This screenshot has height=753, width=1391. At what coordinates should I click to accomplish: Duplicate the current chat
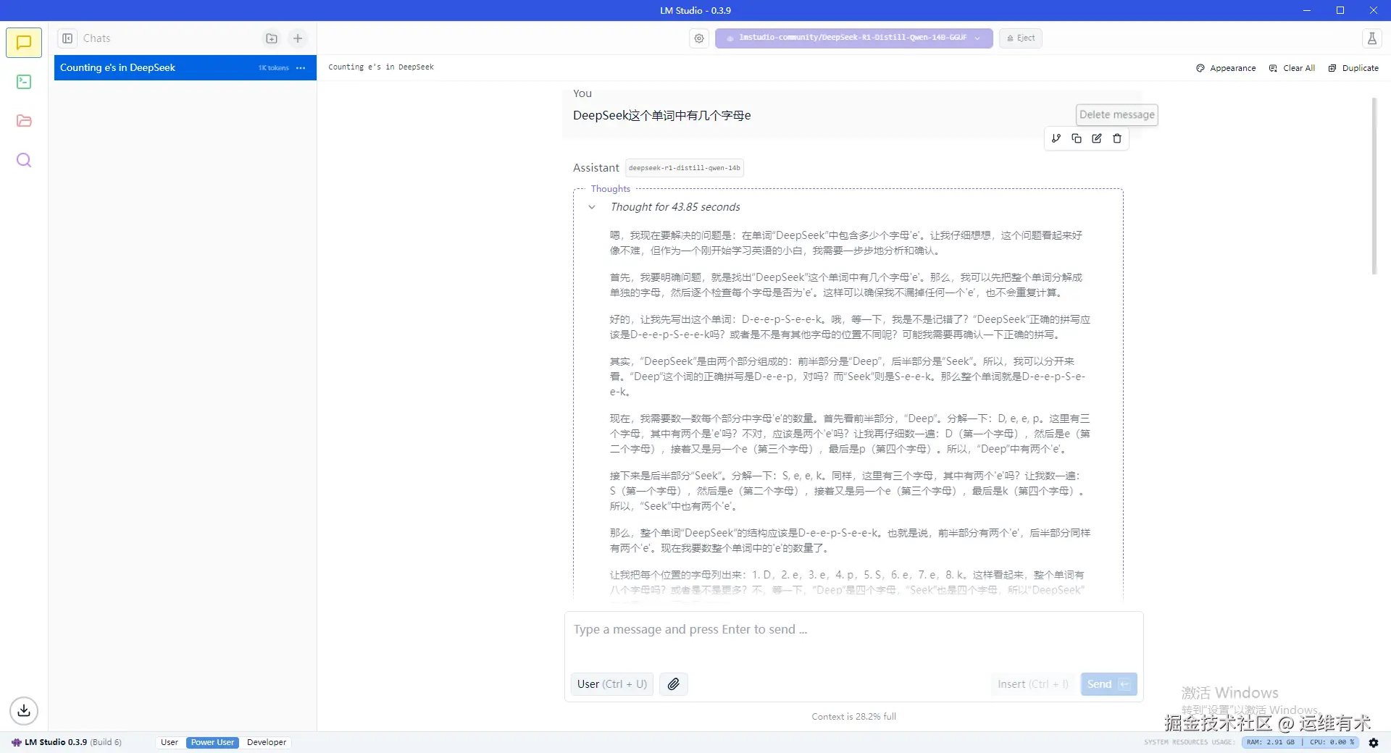point(1353,68)
